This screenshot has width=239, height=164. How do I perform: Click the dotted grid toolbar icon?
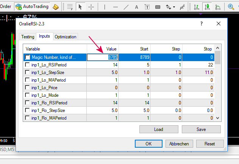(x=70, y=7)
